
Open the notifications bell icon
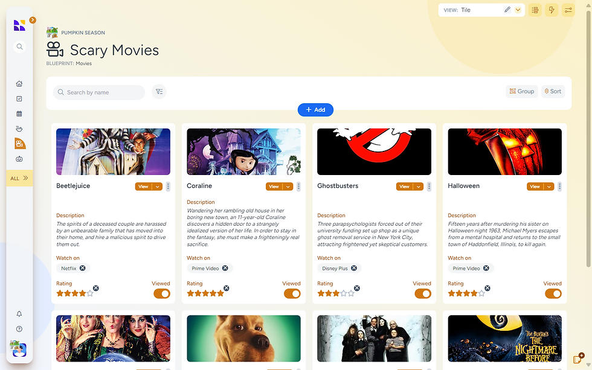coord(19,314)
